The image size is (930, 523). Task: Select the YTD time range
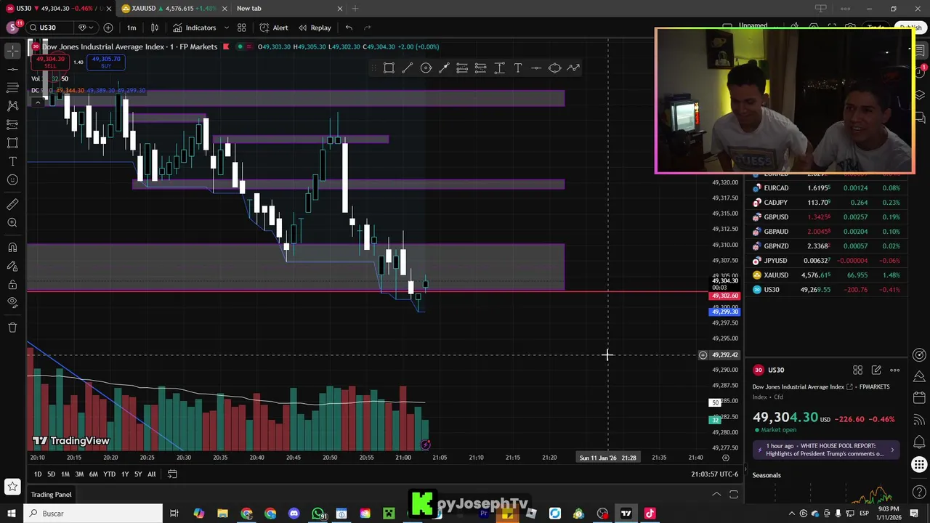tap(109, 474)
